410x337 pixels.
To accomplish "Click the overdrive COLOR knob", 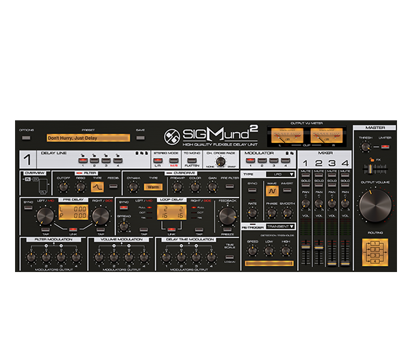I will (195, 187).
